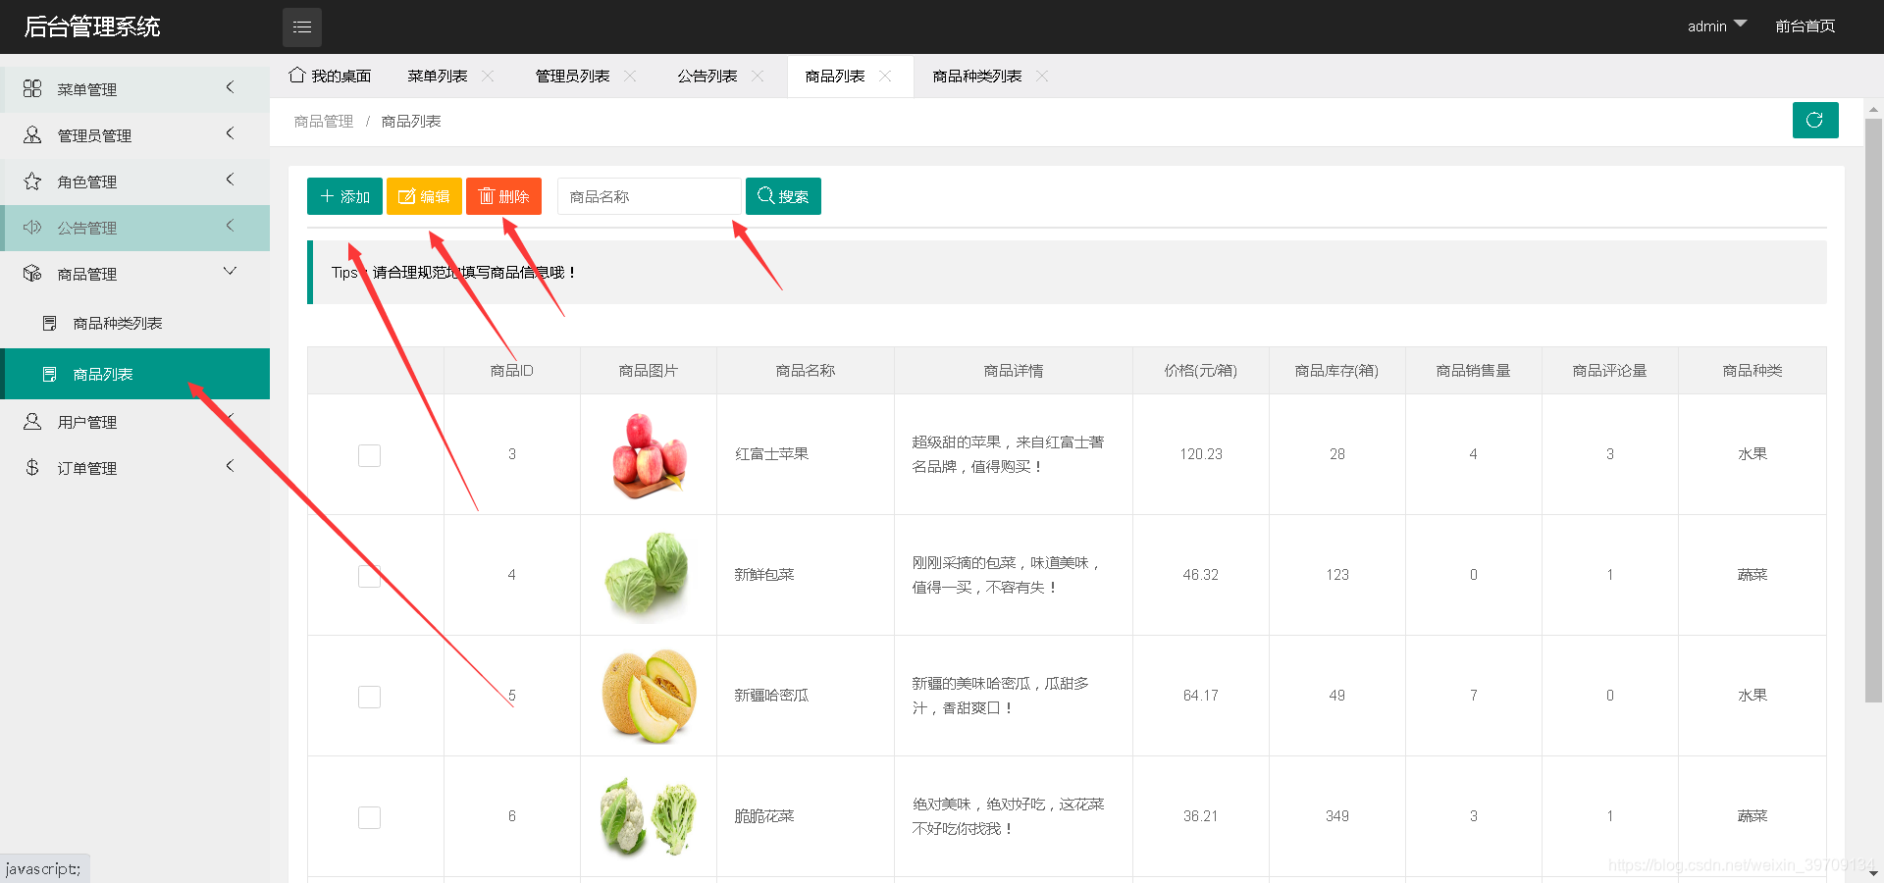Click the 商品库存(箱) column header
The image size is (1884, 883).
(1336, 370)
